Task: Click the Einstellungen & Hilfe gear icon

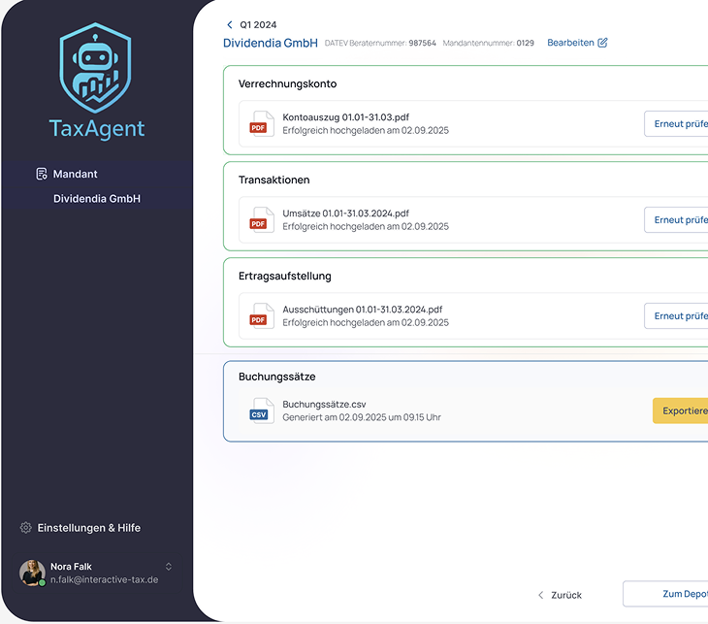Action: (26, 528)
